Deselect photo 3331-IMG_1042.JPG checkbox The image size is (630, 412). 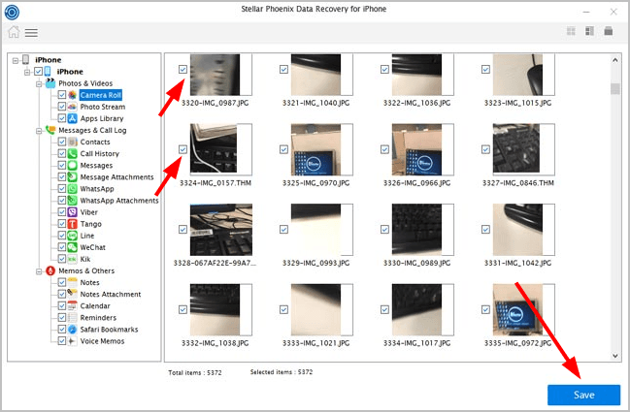[485, 230]
